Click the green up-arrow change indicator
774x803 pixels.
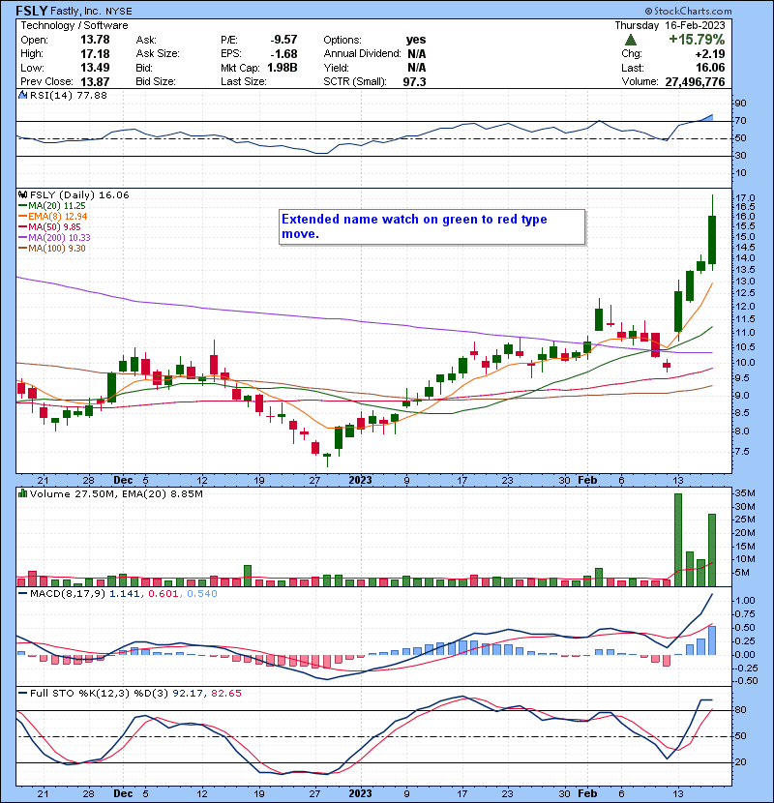click(x=631, y=40)
